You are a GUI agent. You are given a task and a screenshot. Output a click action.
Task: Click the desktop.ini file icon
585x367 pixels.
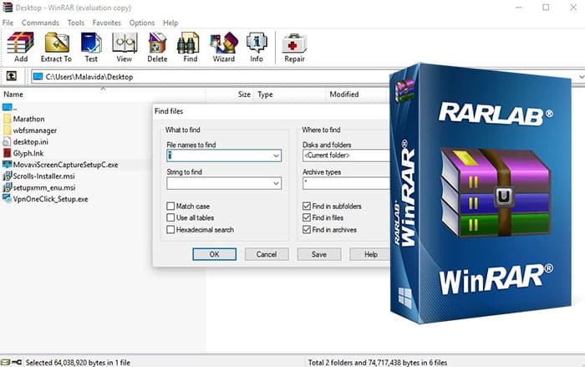(x=7, y=142)
